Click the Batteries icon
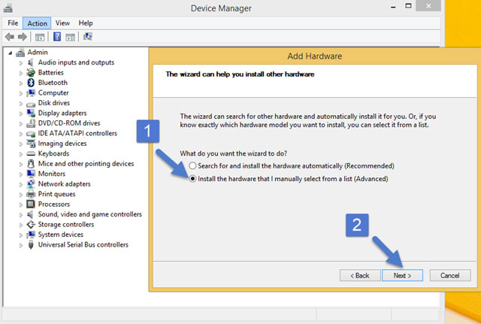Screen dimensions: 481x324 (31, 73)
